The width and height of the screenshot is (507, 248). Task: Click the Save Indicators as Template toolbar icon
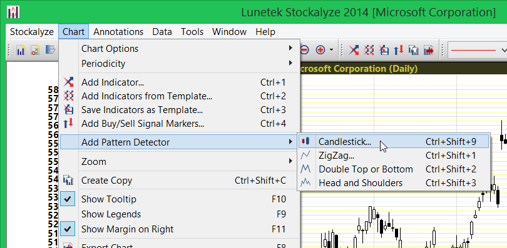click(384, 50)
